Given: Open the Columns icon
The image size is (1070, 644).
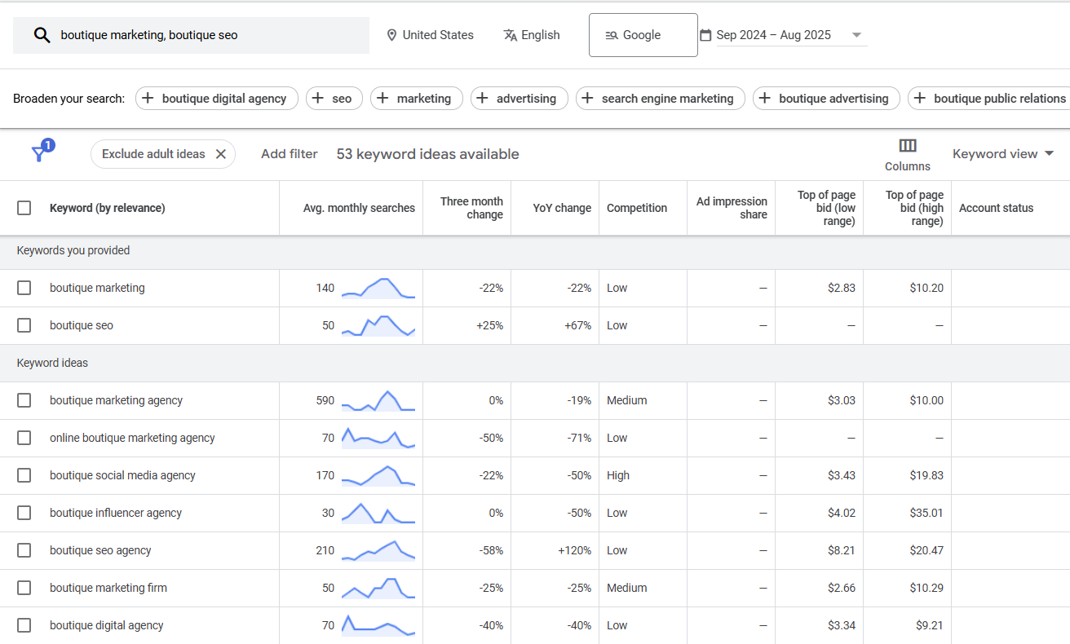Looking at the screenshot, I should tap(908, 146).
